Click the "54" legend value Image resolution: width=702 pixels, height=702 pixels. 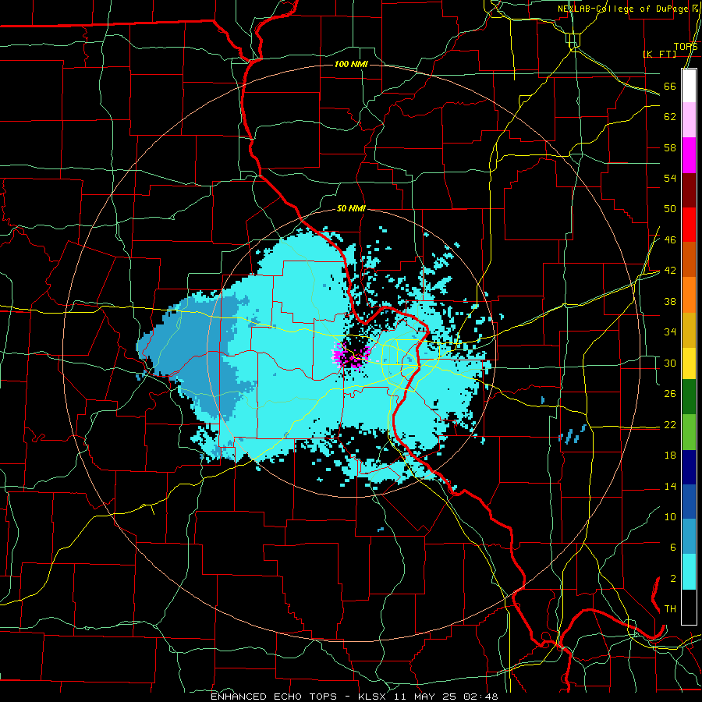point(670,178)
